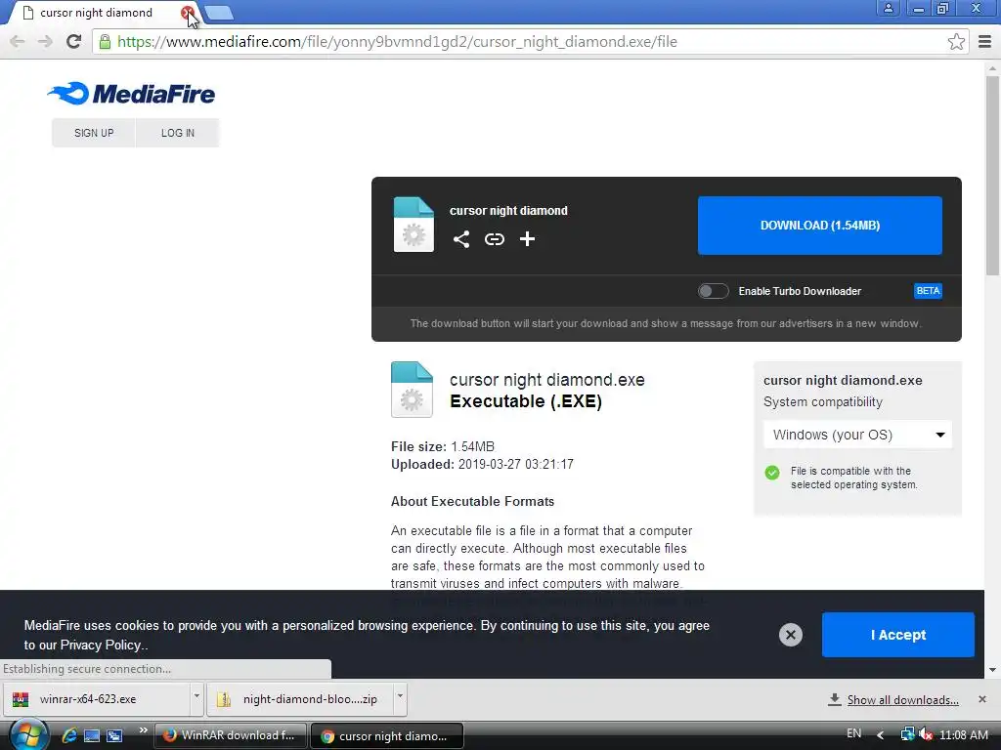The width and height of the screenshot is (1001, 750).
Task: Close the cursor night diamond tab
Action: point(187,13)
